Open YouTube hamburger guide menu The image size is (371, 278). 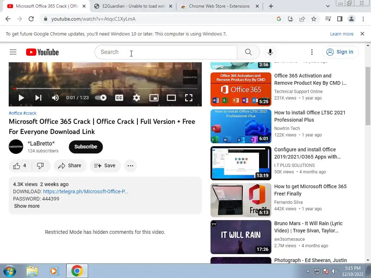click(x=13, y=52)
